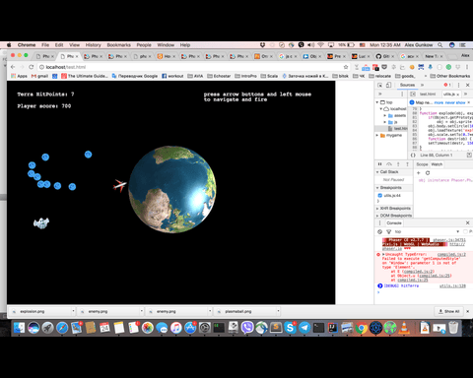Open the People menu

[144, 45]
